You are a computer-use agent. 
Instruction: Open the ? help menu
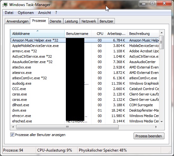[x=56, y=13]
